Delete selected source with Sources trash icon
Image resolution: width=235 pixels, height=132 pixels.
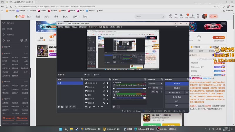tap(90, 107)
